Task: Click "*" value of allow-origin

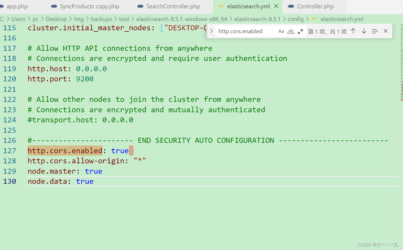Action: coord(140,161)
